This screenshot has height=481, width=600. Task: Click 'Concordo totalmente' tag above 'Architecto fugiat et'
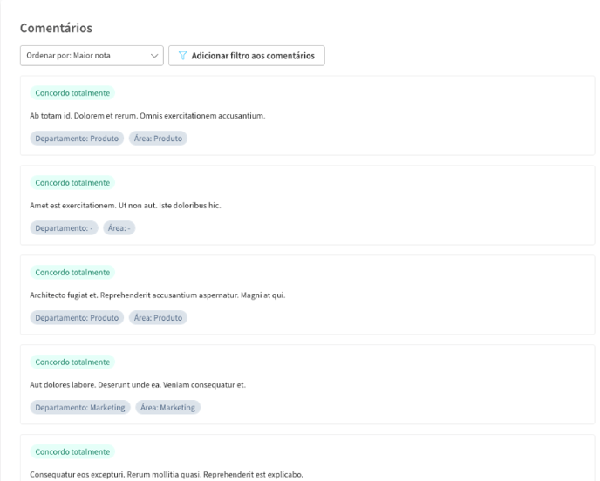[72, 272]
